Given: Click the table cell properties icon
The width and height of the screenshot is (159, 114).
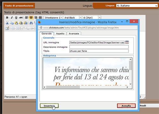Looking at the screenshot, I should coord(17,28).
